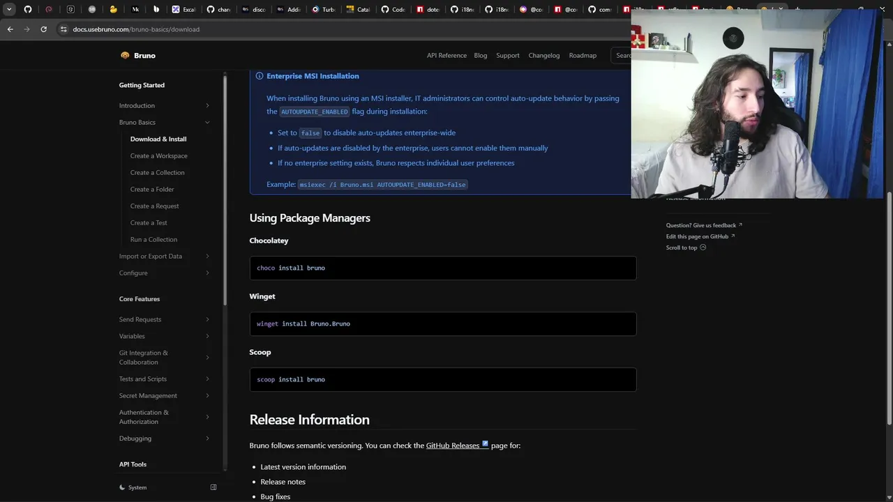This screenshot has height=502, width=893.
Task: Open Support in top navigation
Action: 508,55
